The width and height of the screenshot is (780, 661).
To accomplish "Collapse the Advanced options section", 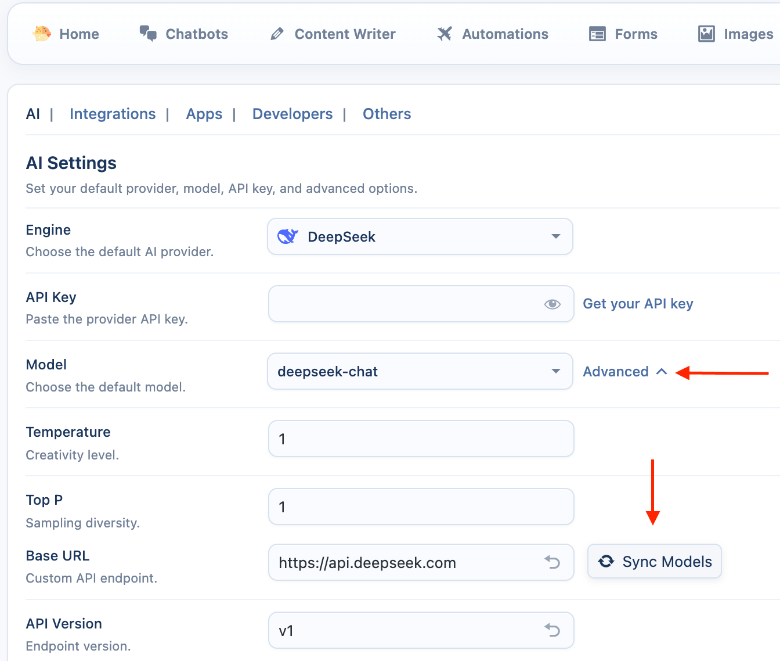I will click(624, 372).
